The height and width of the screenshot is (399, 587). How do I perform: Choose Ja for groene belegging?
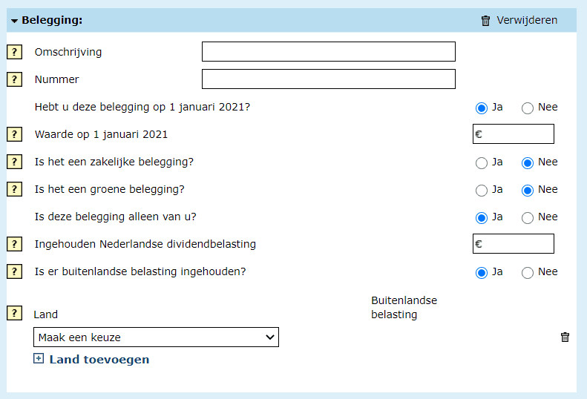tap(482, 190)
